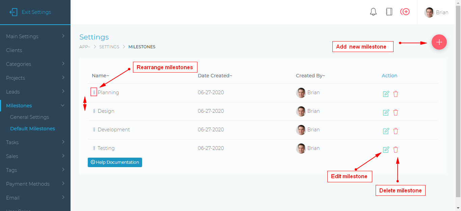Image resolution: width=461 pixels, height=211 pixels.
Task: Click the SETTINGS breadcrumb link
Action: click(x=109, y=47)
